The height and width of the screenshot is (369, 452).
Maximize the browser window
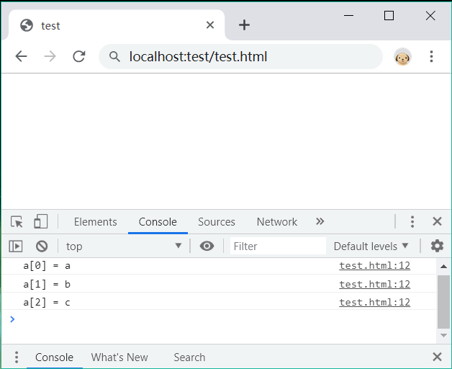(389, 16)
